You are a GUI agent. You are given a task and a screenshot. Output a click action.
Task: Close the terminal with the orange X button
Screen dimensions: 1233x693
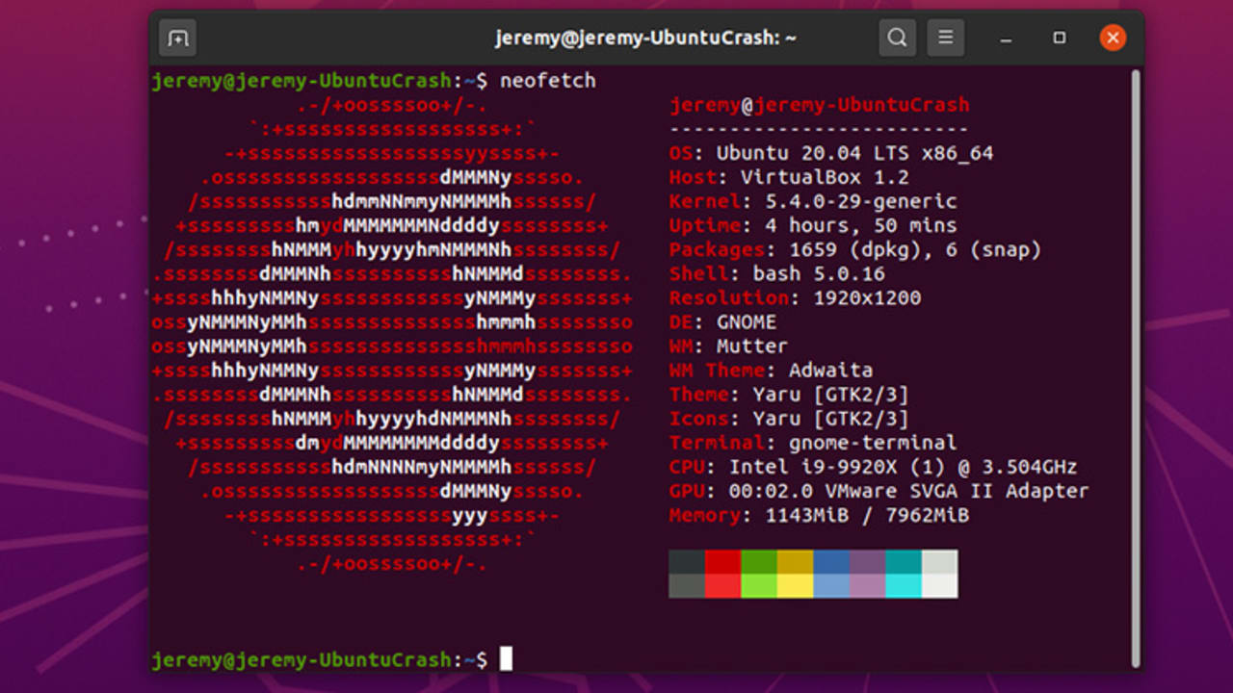pos(1113,38)
